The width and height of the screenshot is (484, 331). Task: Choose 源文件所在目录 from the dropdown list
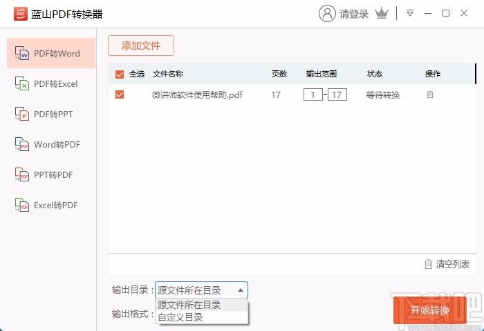coord(202,305)
